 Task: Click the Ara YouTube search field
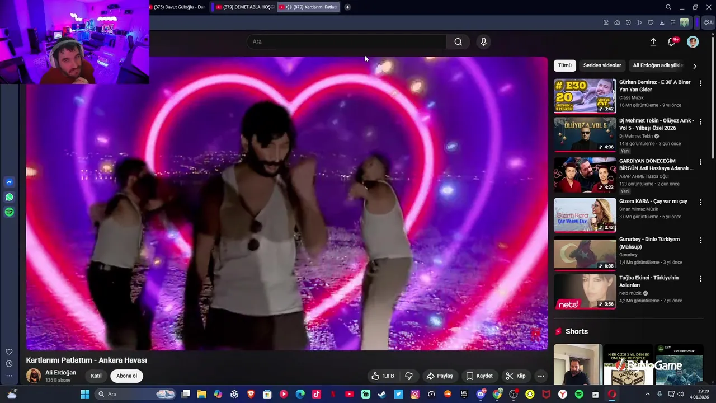point(347,41)
